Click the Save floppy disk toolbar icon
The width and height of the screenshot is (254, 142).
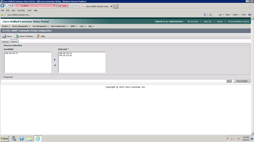(x=4, y=36)
